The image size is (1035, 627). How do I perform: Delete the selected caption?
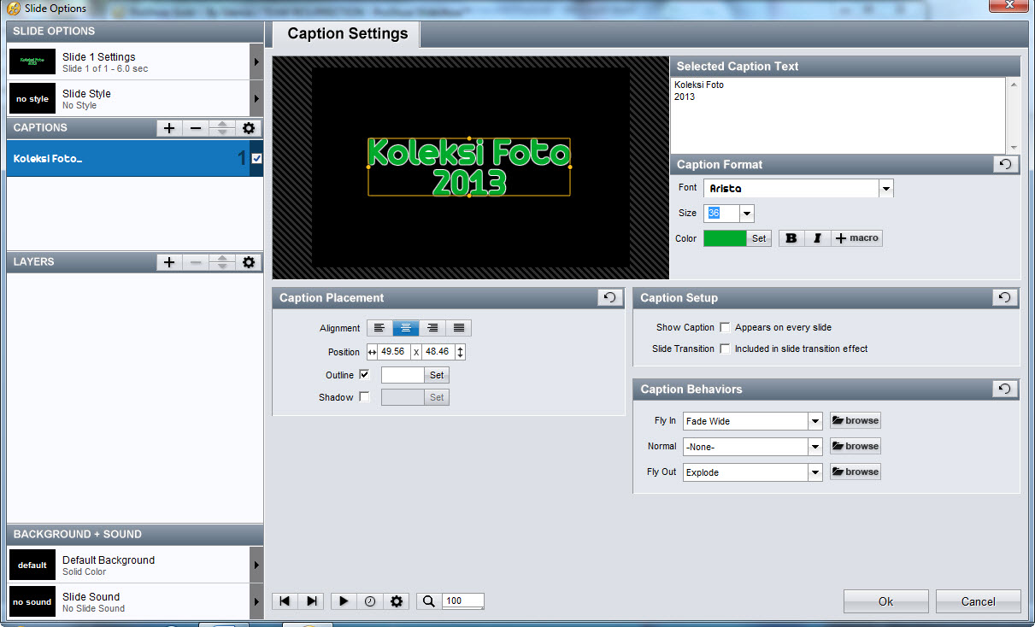click(x=195, y=128)
